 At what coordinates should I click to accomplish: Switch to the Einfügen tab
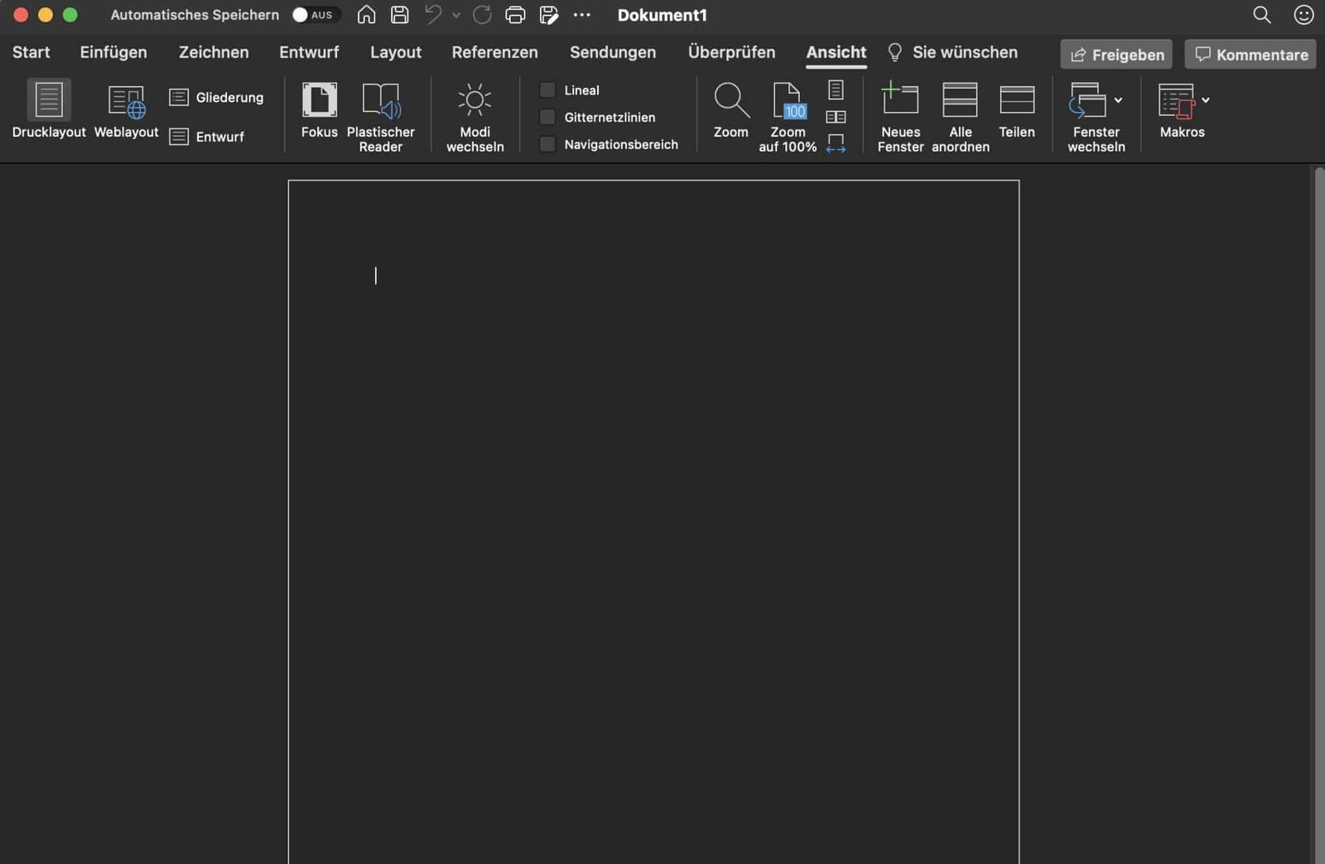pos(113,52)
